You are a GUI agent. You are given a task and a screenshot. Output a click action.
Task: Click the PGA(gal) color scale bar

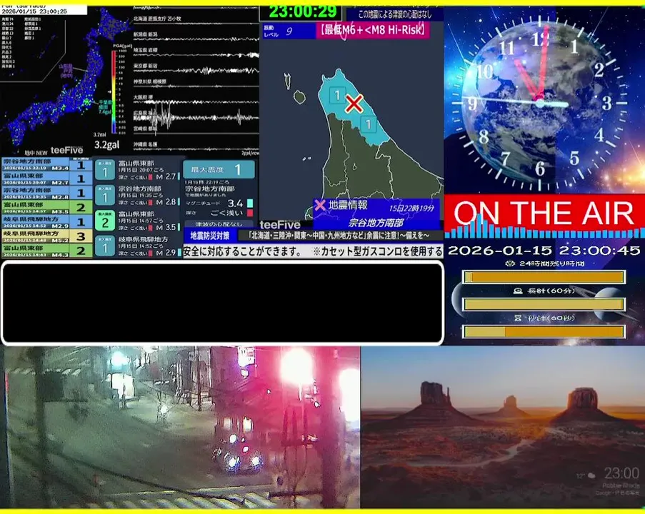coord(114,92)
